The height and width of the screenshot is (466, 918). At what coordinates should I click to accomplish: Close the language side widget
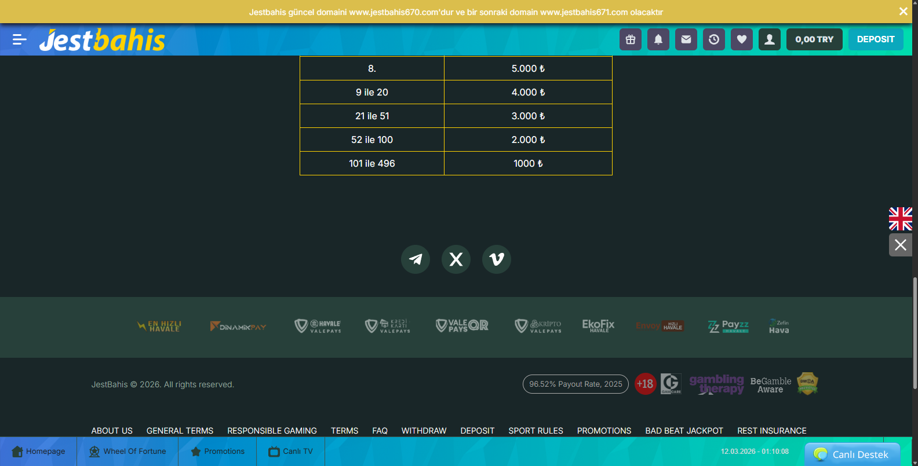(901, 245)
